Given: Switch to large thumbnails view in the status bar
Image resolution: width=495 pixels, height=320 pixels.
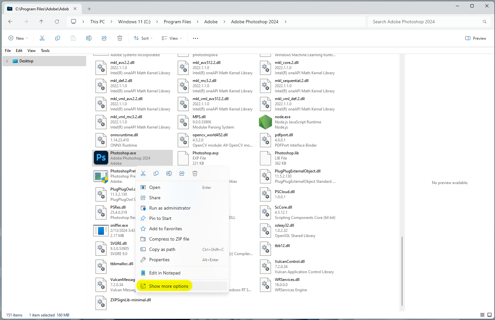Looking at the screenshot, I should coord(489,315).
